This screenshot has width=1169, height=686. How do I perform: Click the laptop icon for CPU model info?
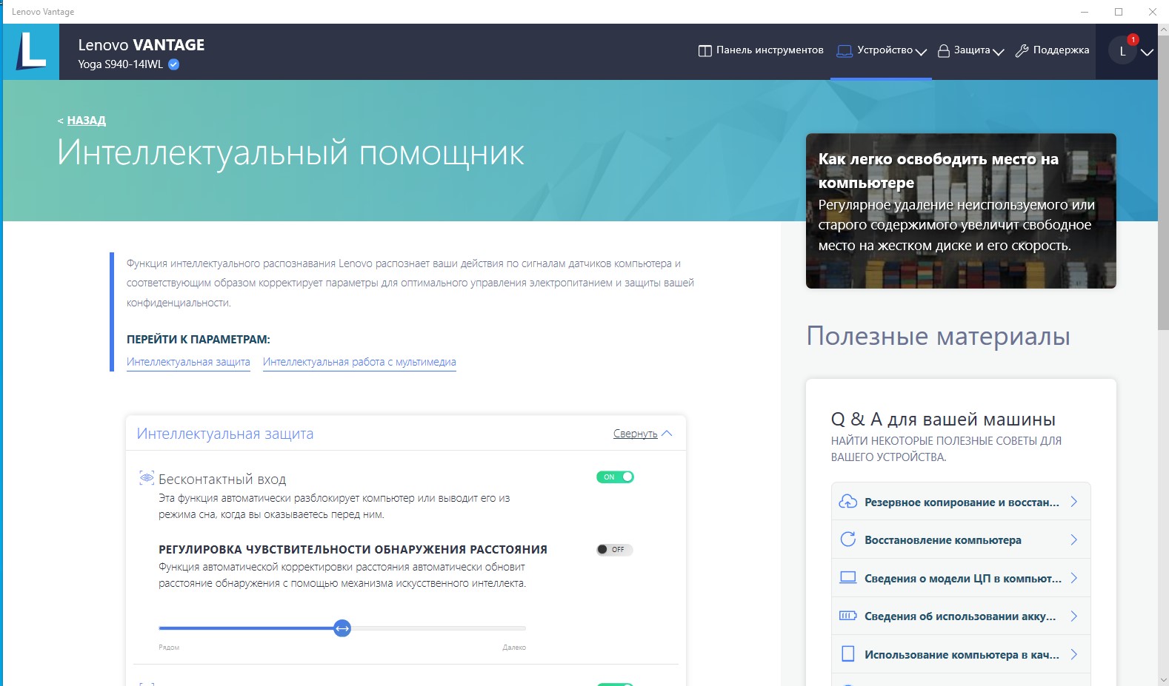847,578
